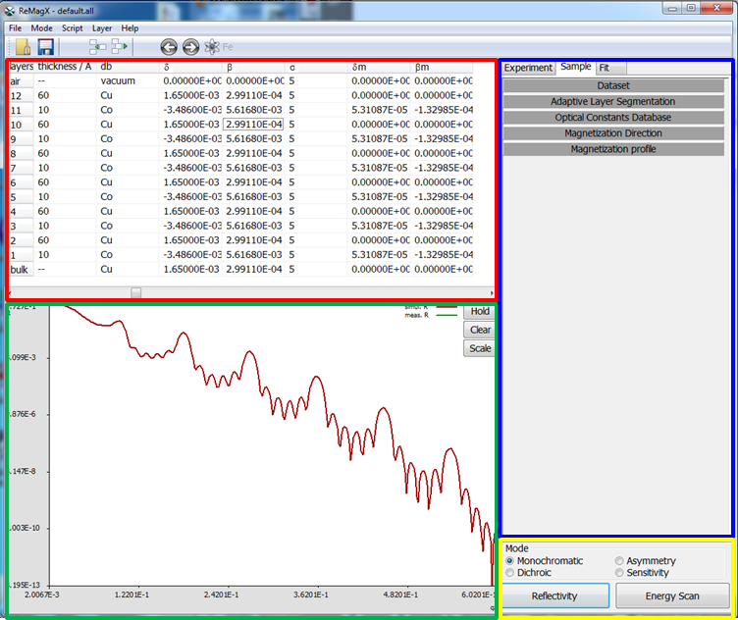Expand Adaptive Layer Segmentation section
738x620 pixels.
click(x=613, y=102)
